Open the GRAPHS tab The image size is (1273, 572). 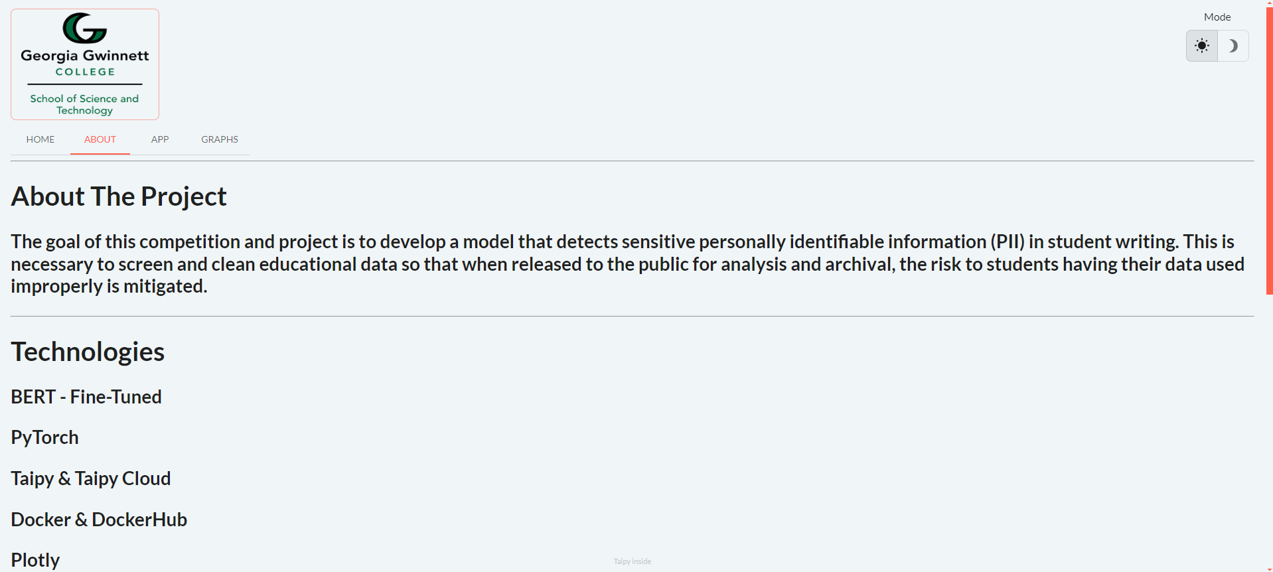click(220, 139)
